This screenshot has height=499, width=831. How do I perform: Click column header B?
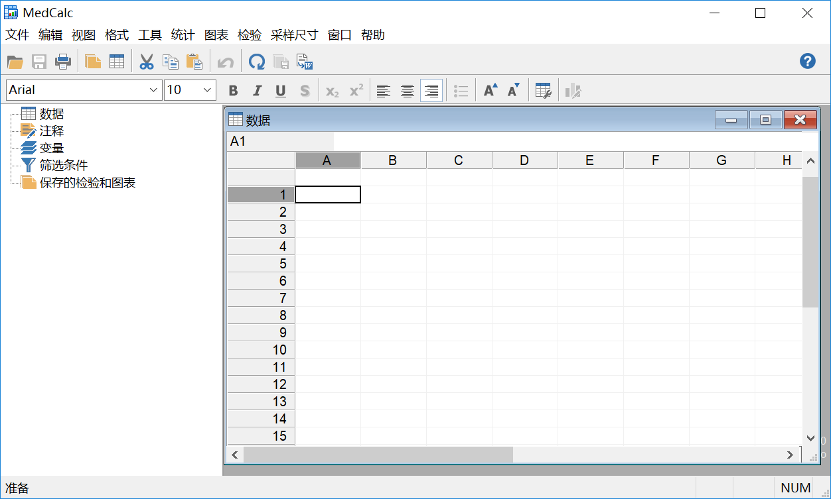click(393, 160)
